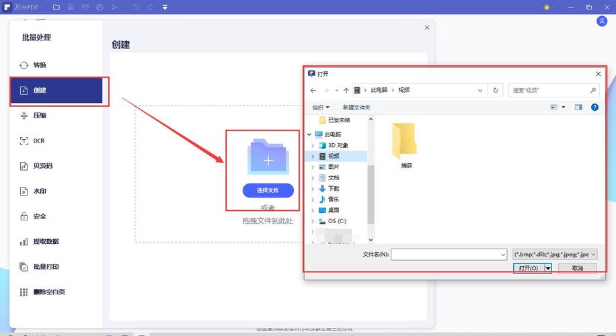Click the 文件名 input field
The width and height of the screenshot is (616, 336).
(449, 255)
